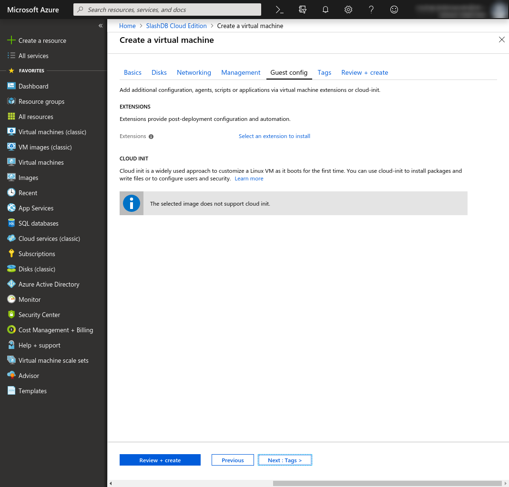Send feedback via smiley icon
509x487 pixels.
tap(394, 10)
